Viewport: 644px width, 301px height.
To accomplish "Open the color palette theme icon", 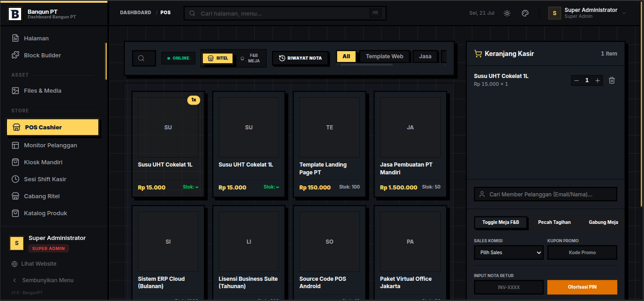I will pos(525,13).
